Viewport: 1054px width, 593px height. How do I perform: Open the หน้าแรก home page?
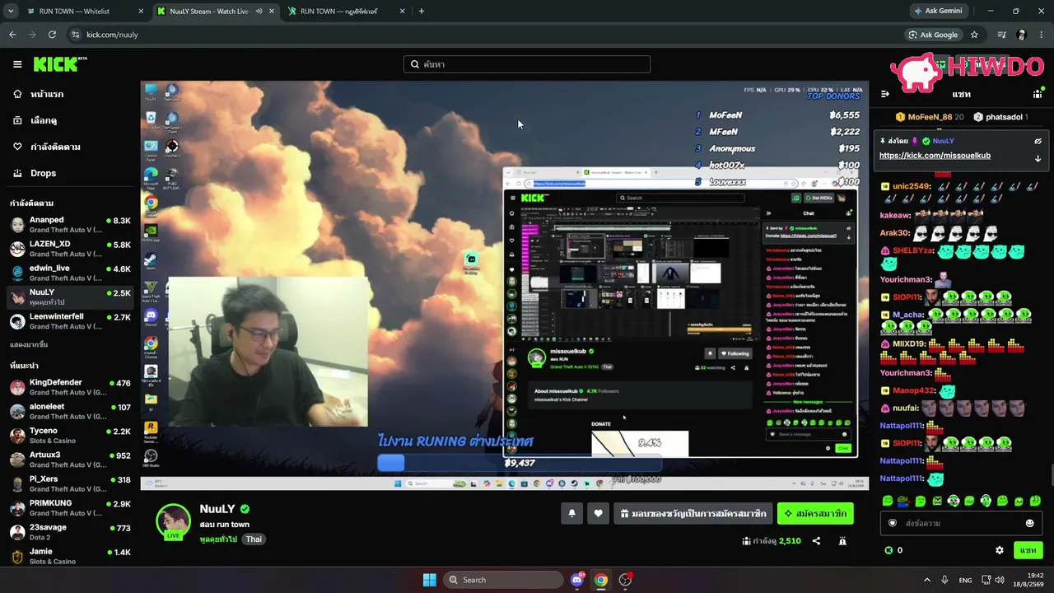pyautogui.click(x=47, y=94)
